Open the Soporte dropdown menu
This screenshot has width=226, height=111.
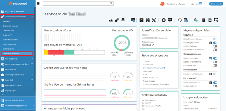(x=198, y=4)
